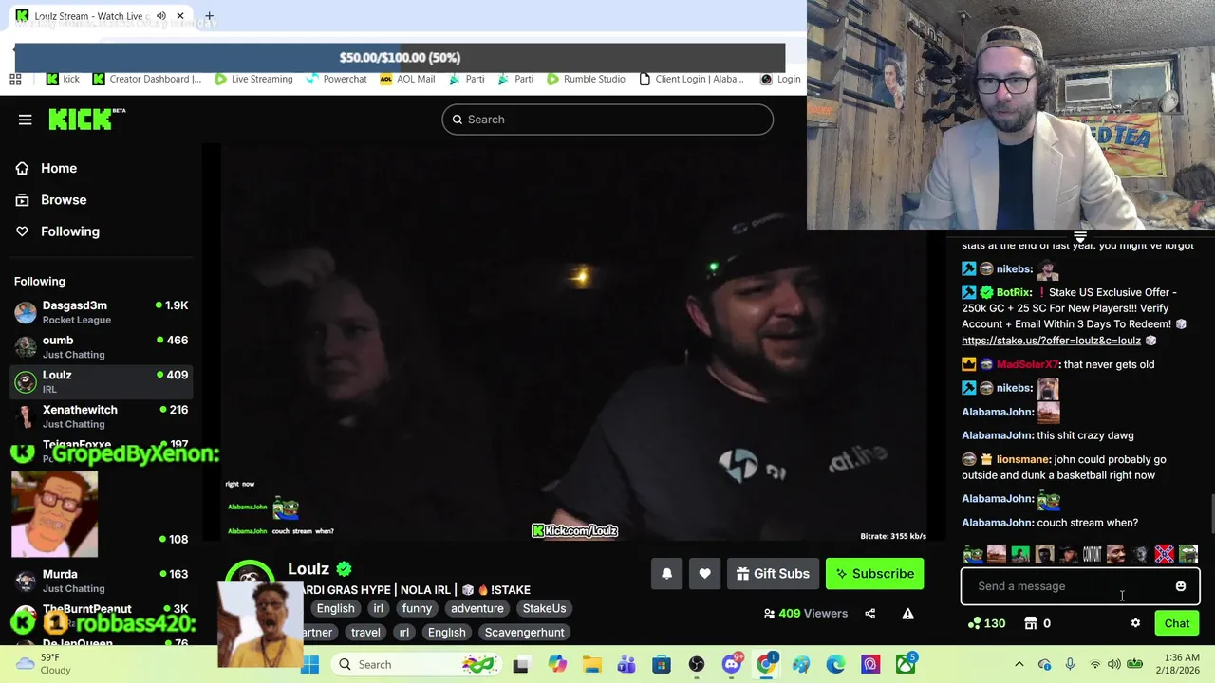Open Creator Dashboard bookmark
The width and height of the screenshot is (1215, 683).
point(147,80)
